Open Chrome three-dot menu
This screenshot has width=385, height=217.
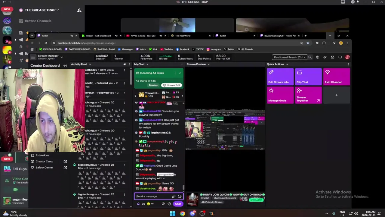(x=347, y=43)
